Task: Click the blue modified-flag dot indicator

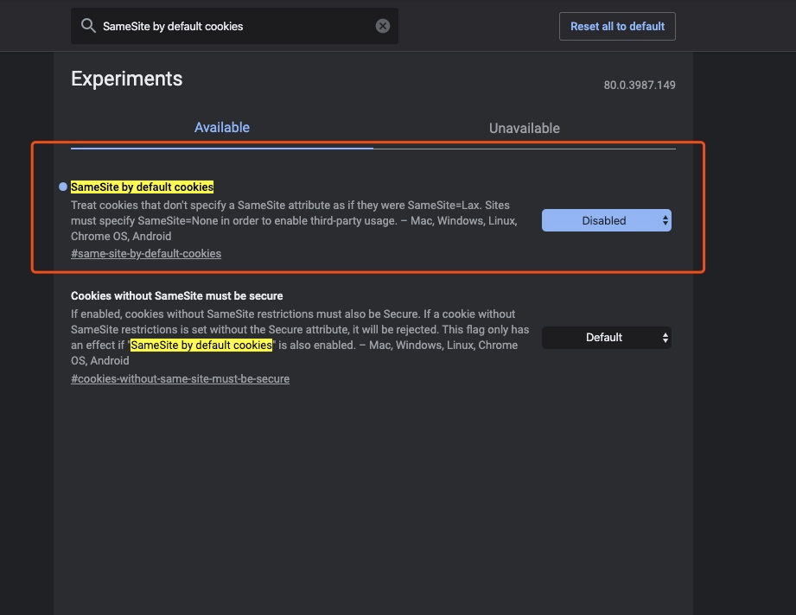Action: coord(63,187)
